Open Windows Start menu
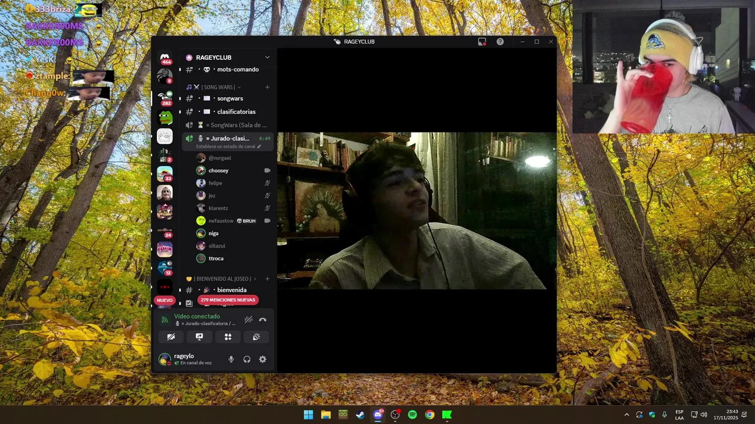This screenshot has height=424, width=755. pos(308,415)
